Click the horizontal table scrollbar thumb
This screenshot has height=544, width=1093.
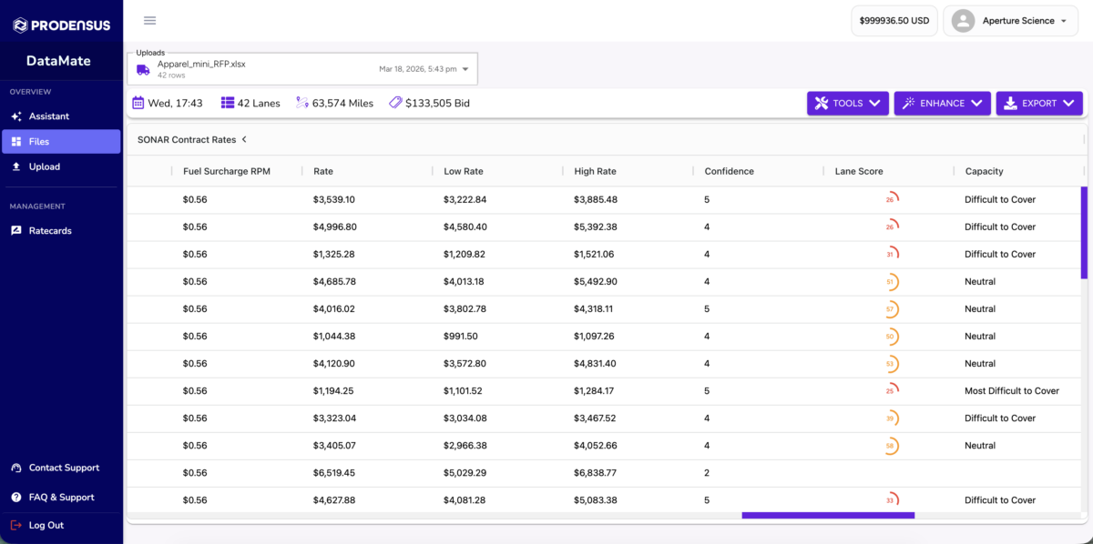828,516
